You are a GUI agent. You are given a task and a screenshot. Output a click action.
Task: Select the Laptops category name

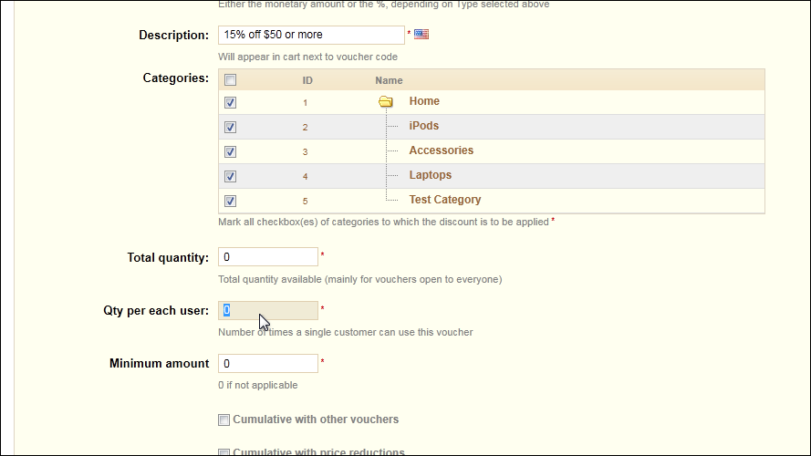(x=431, y=175)
